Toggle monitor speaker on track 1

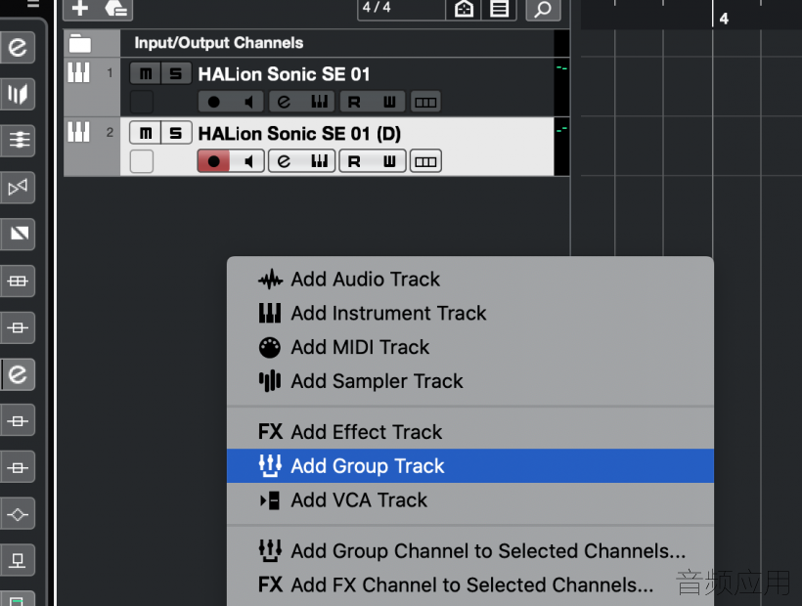point(248,103)
